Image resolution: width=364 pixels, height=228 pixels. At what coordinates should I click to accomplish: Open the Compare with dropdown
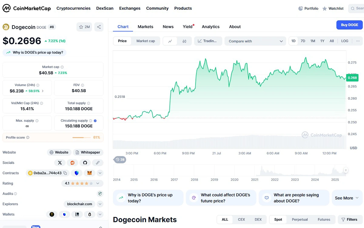coord(255,41)
